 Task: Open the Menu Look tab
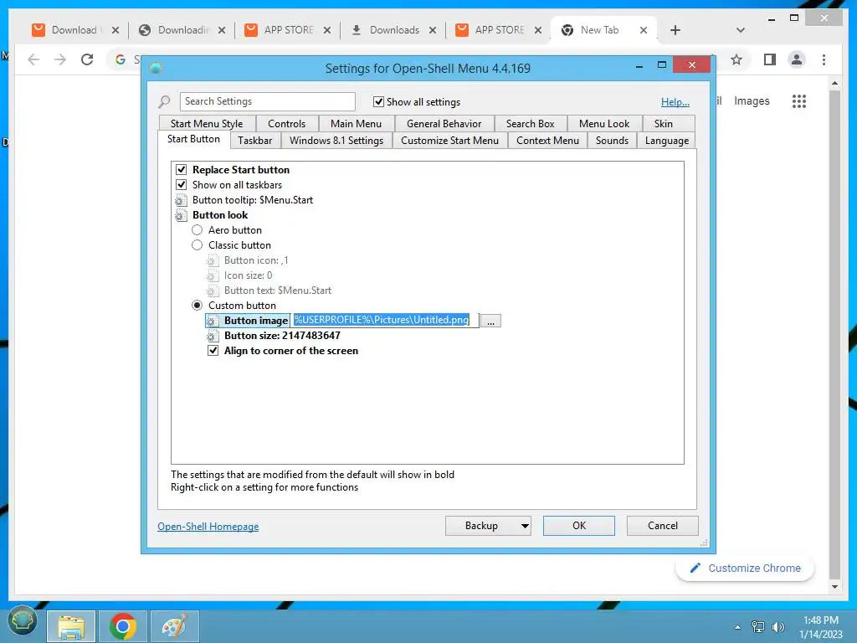[x=604, y=124]
